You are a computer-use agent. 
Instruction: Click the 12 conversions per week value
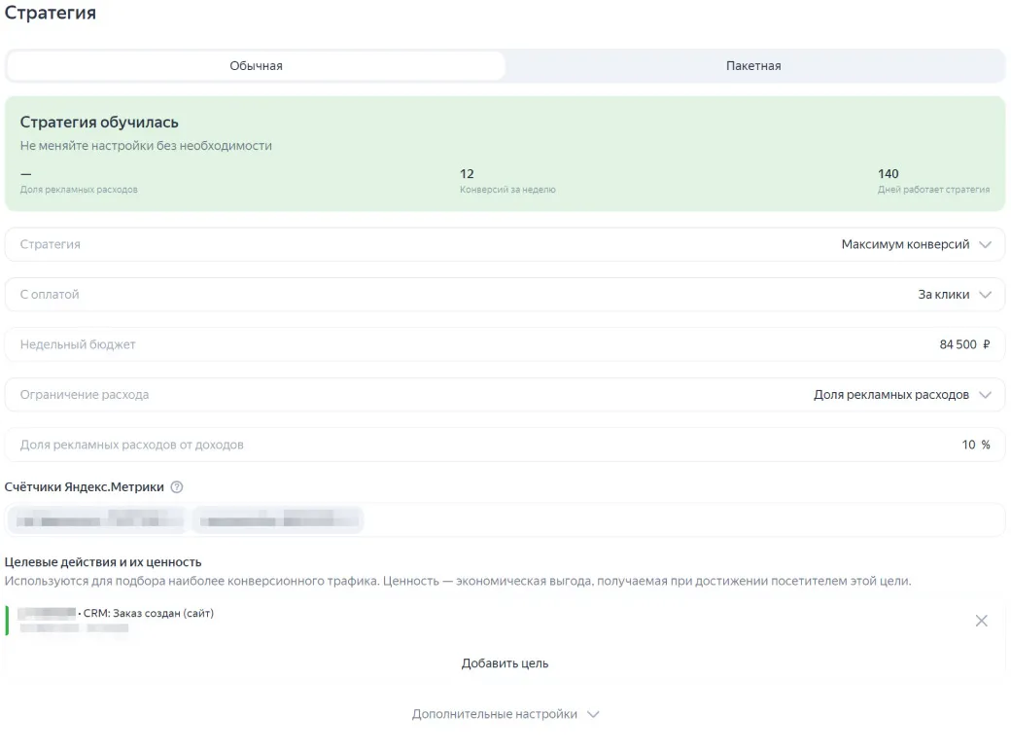pyautogui.click(x=467, y=173)
